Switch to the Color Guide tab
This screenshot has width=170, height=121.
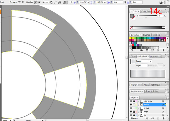[146, 11]
